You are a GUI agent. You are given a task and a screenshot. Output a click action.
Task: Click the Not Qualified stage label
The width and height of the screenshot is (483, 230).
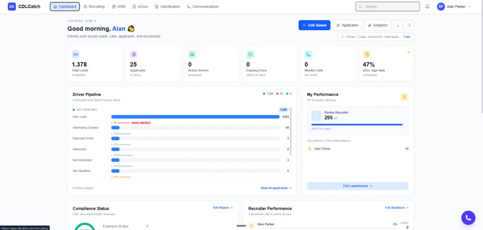pyautogui.click(x=81, y=171)
